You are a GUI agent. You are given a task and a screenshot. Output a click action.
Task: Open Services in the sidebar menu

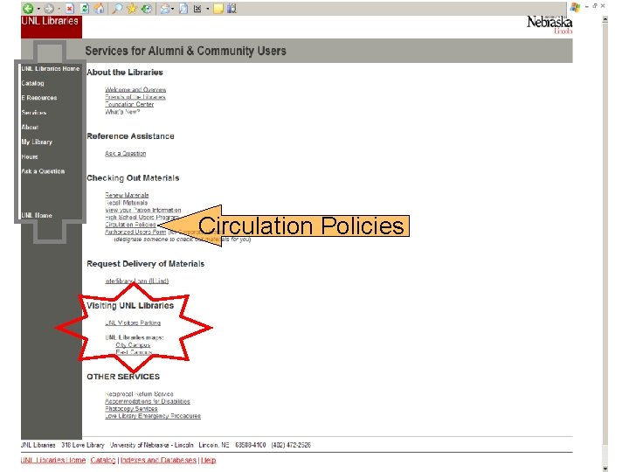point(34,113)
